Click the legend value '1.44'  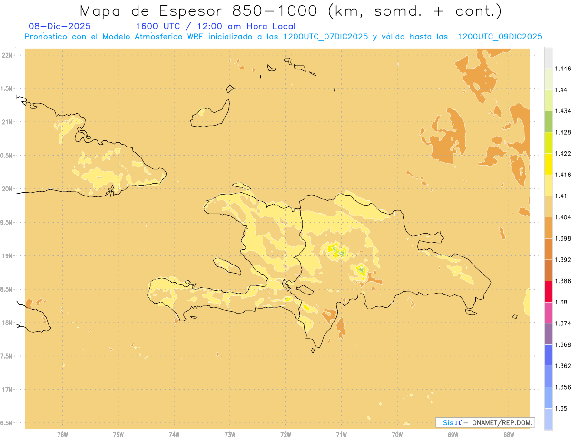[562, 90]
